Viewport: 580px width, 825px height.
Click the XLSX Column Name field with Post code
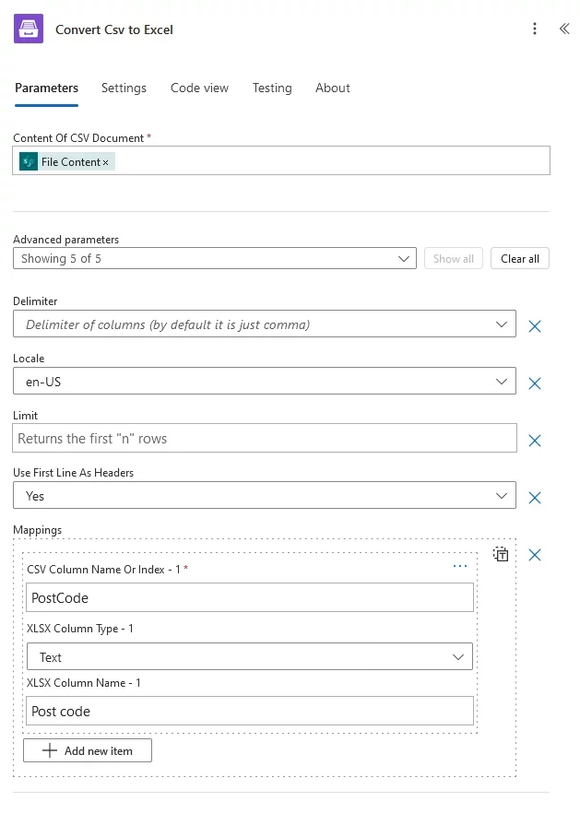coord(250,712)
